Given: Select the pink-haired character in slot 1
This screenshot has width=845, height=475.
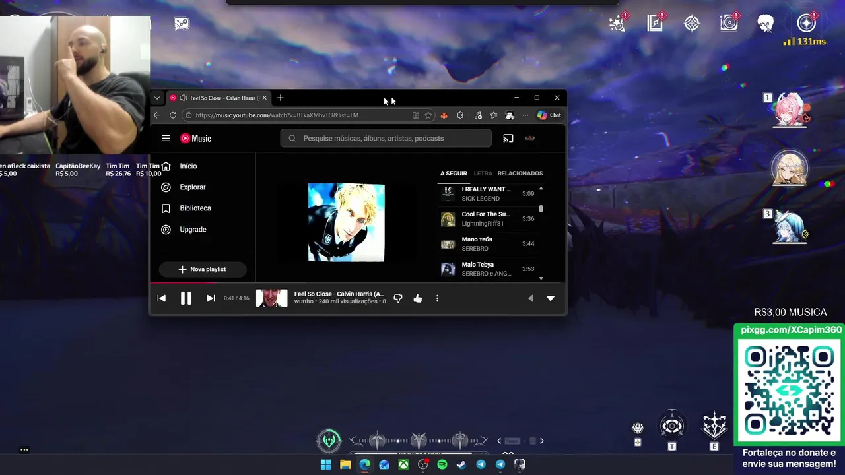Looking at the screenshot, I should point(790,110).
